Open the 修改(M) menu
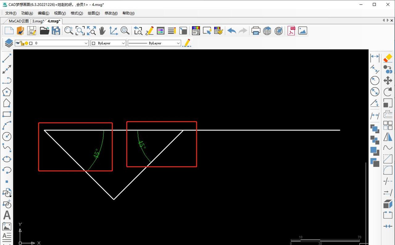The height and width of the screenshot is (245, 395). pos(111,13)
